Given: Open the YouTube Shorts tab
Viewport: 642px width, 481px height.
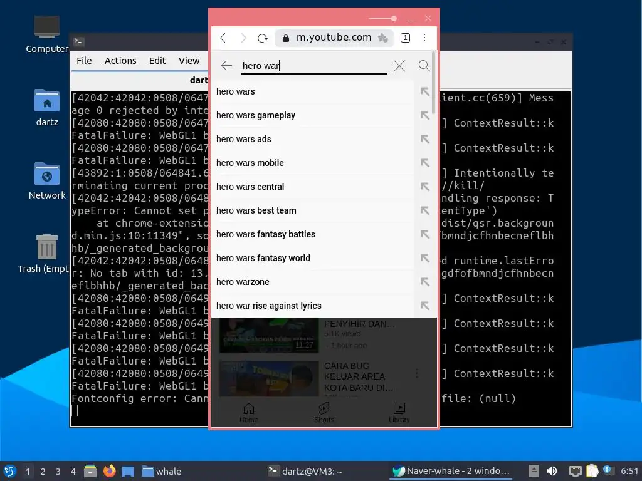Looking at the screenshot, I should pos(324,413).
